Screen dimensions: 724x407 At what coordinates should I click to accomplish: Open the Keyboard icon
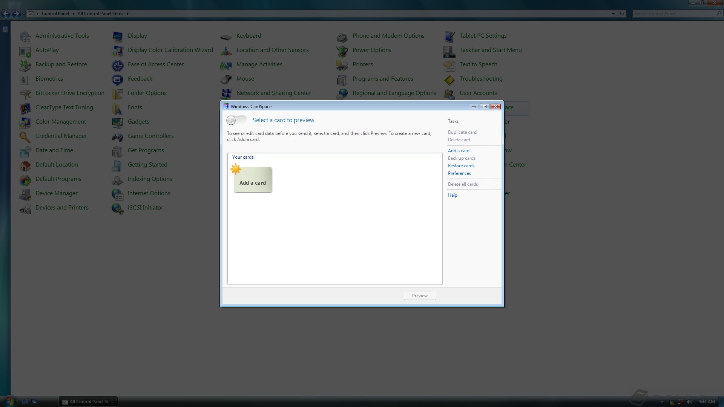tap(226, 37)
